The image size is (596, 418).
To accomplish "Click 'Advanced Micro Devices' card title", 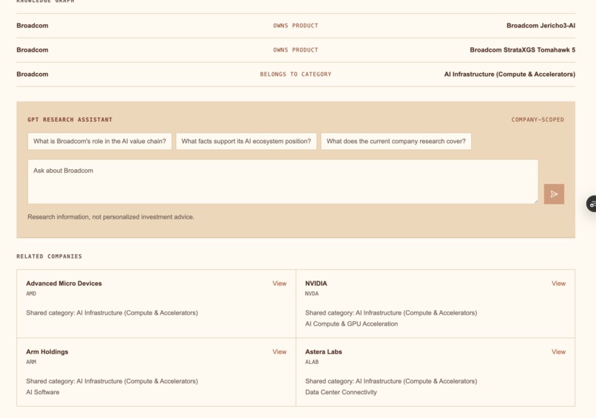I will click(64, 284).
